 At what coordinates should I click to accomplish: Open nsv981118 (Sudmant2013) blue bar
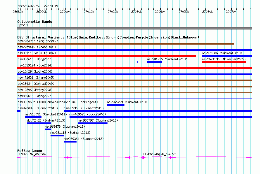click(x=57, y=136)
